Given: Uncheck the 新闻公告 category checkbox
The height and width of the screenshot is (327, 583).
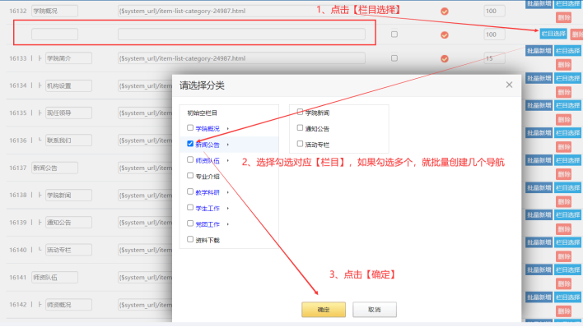Looking at the screenshot, I should click(x=190, y=144).
